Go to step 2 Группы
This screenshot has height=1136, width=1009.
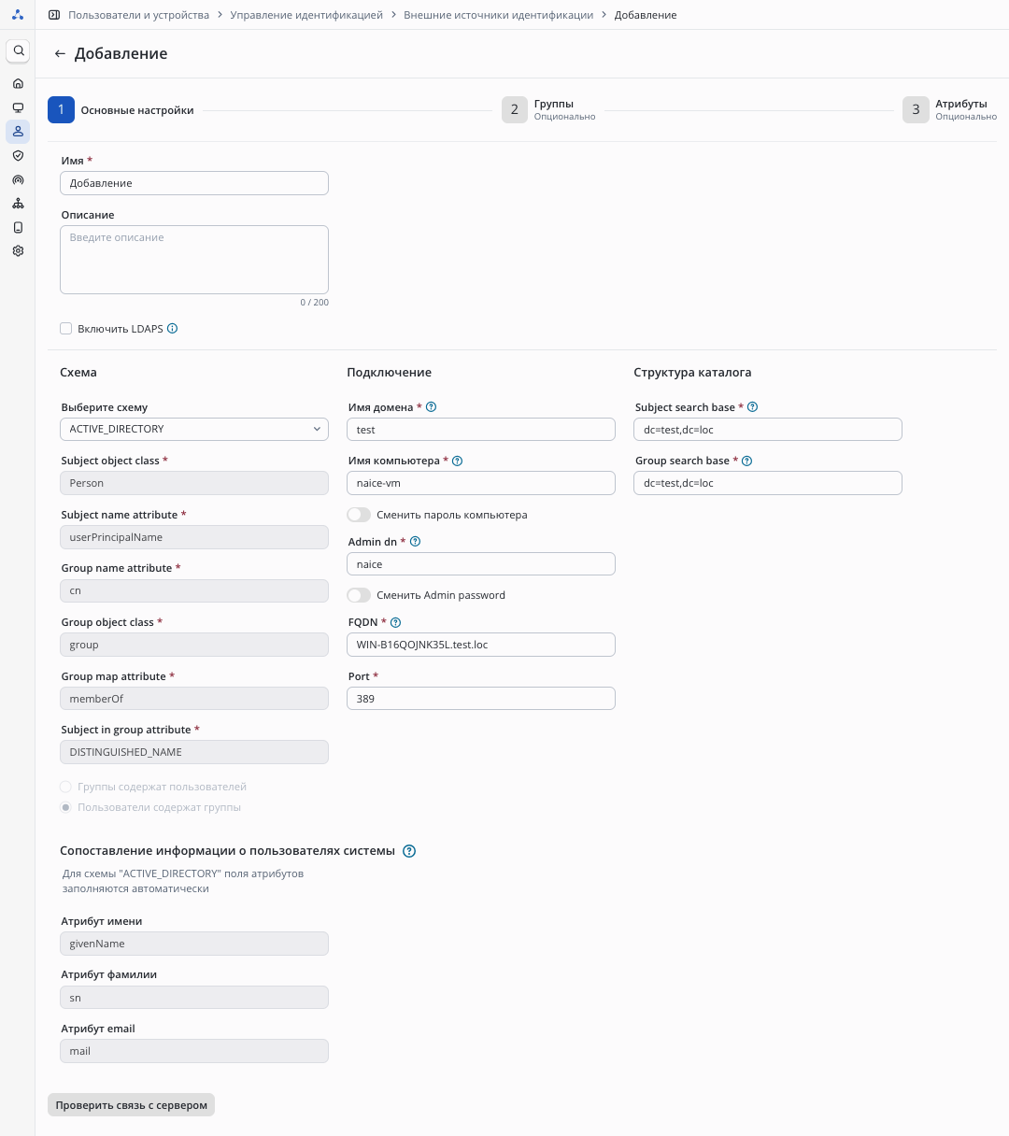(x=515, y=110)
